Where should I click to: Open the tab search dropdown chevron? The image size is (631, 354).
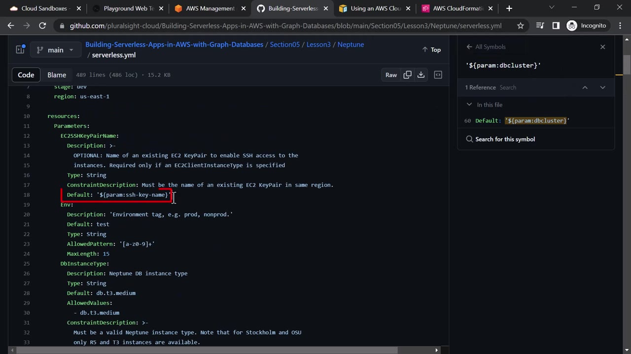pyautogui.click(x=552, y=7)
